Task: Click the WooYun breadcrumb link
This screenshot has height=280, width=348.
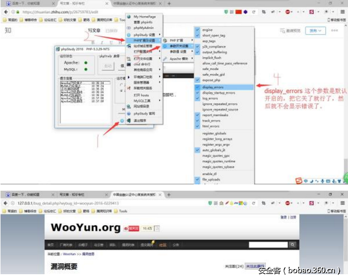Action: coord(69,254)
